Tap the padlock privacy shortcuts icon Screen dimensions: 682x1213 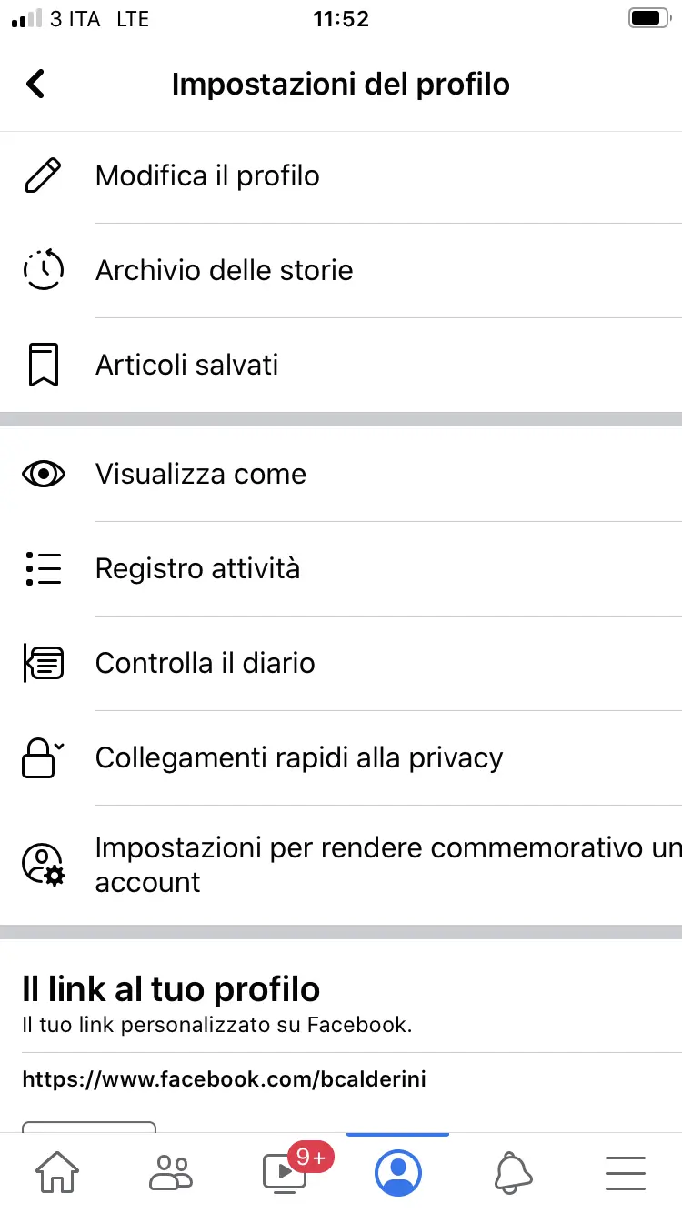pos(43,757)
